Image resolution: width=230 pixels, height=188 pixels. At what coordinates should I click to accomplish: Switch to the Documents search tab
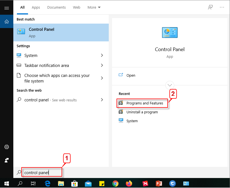coord(57,7)
